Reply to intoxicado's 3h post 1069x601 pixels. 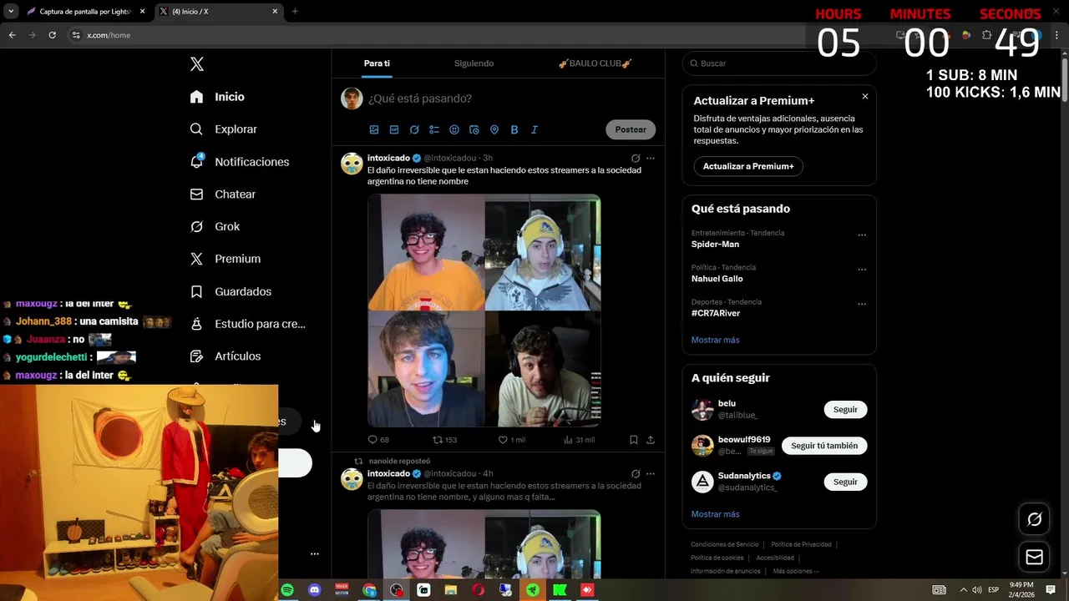coord(378,440)
